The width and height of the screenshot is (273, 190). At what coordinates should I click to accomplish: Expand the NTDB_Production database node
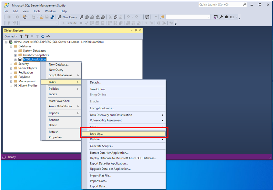[15, 59]
